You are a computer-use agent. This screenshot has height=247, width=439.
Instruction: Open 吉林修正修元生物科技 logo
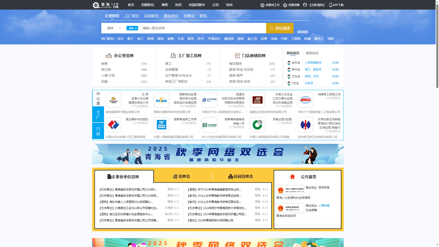click(305, 125)
